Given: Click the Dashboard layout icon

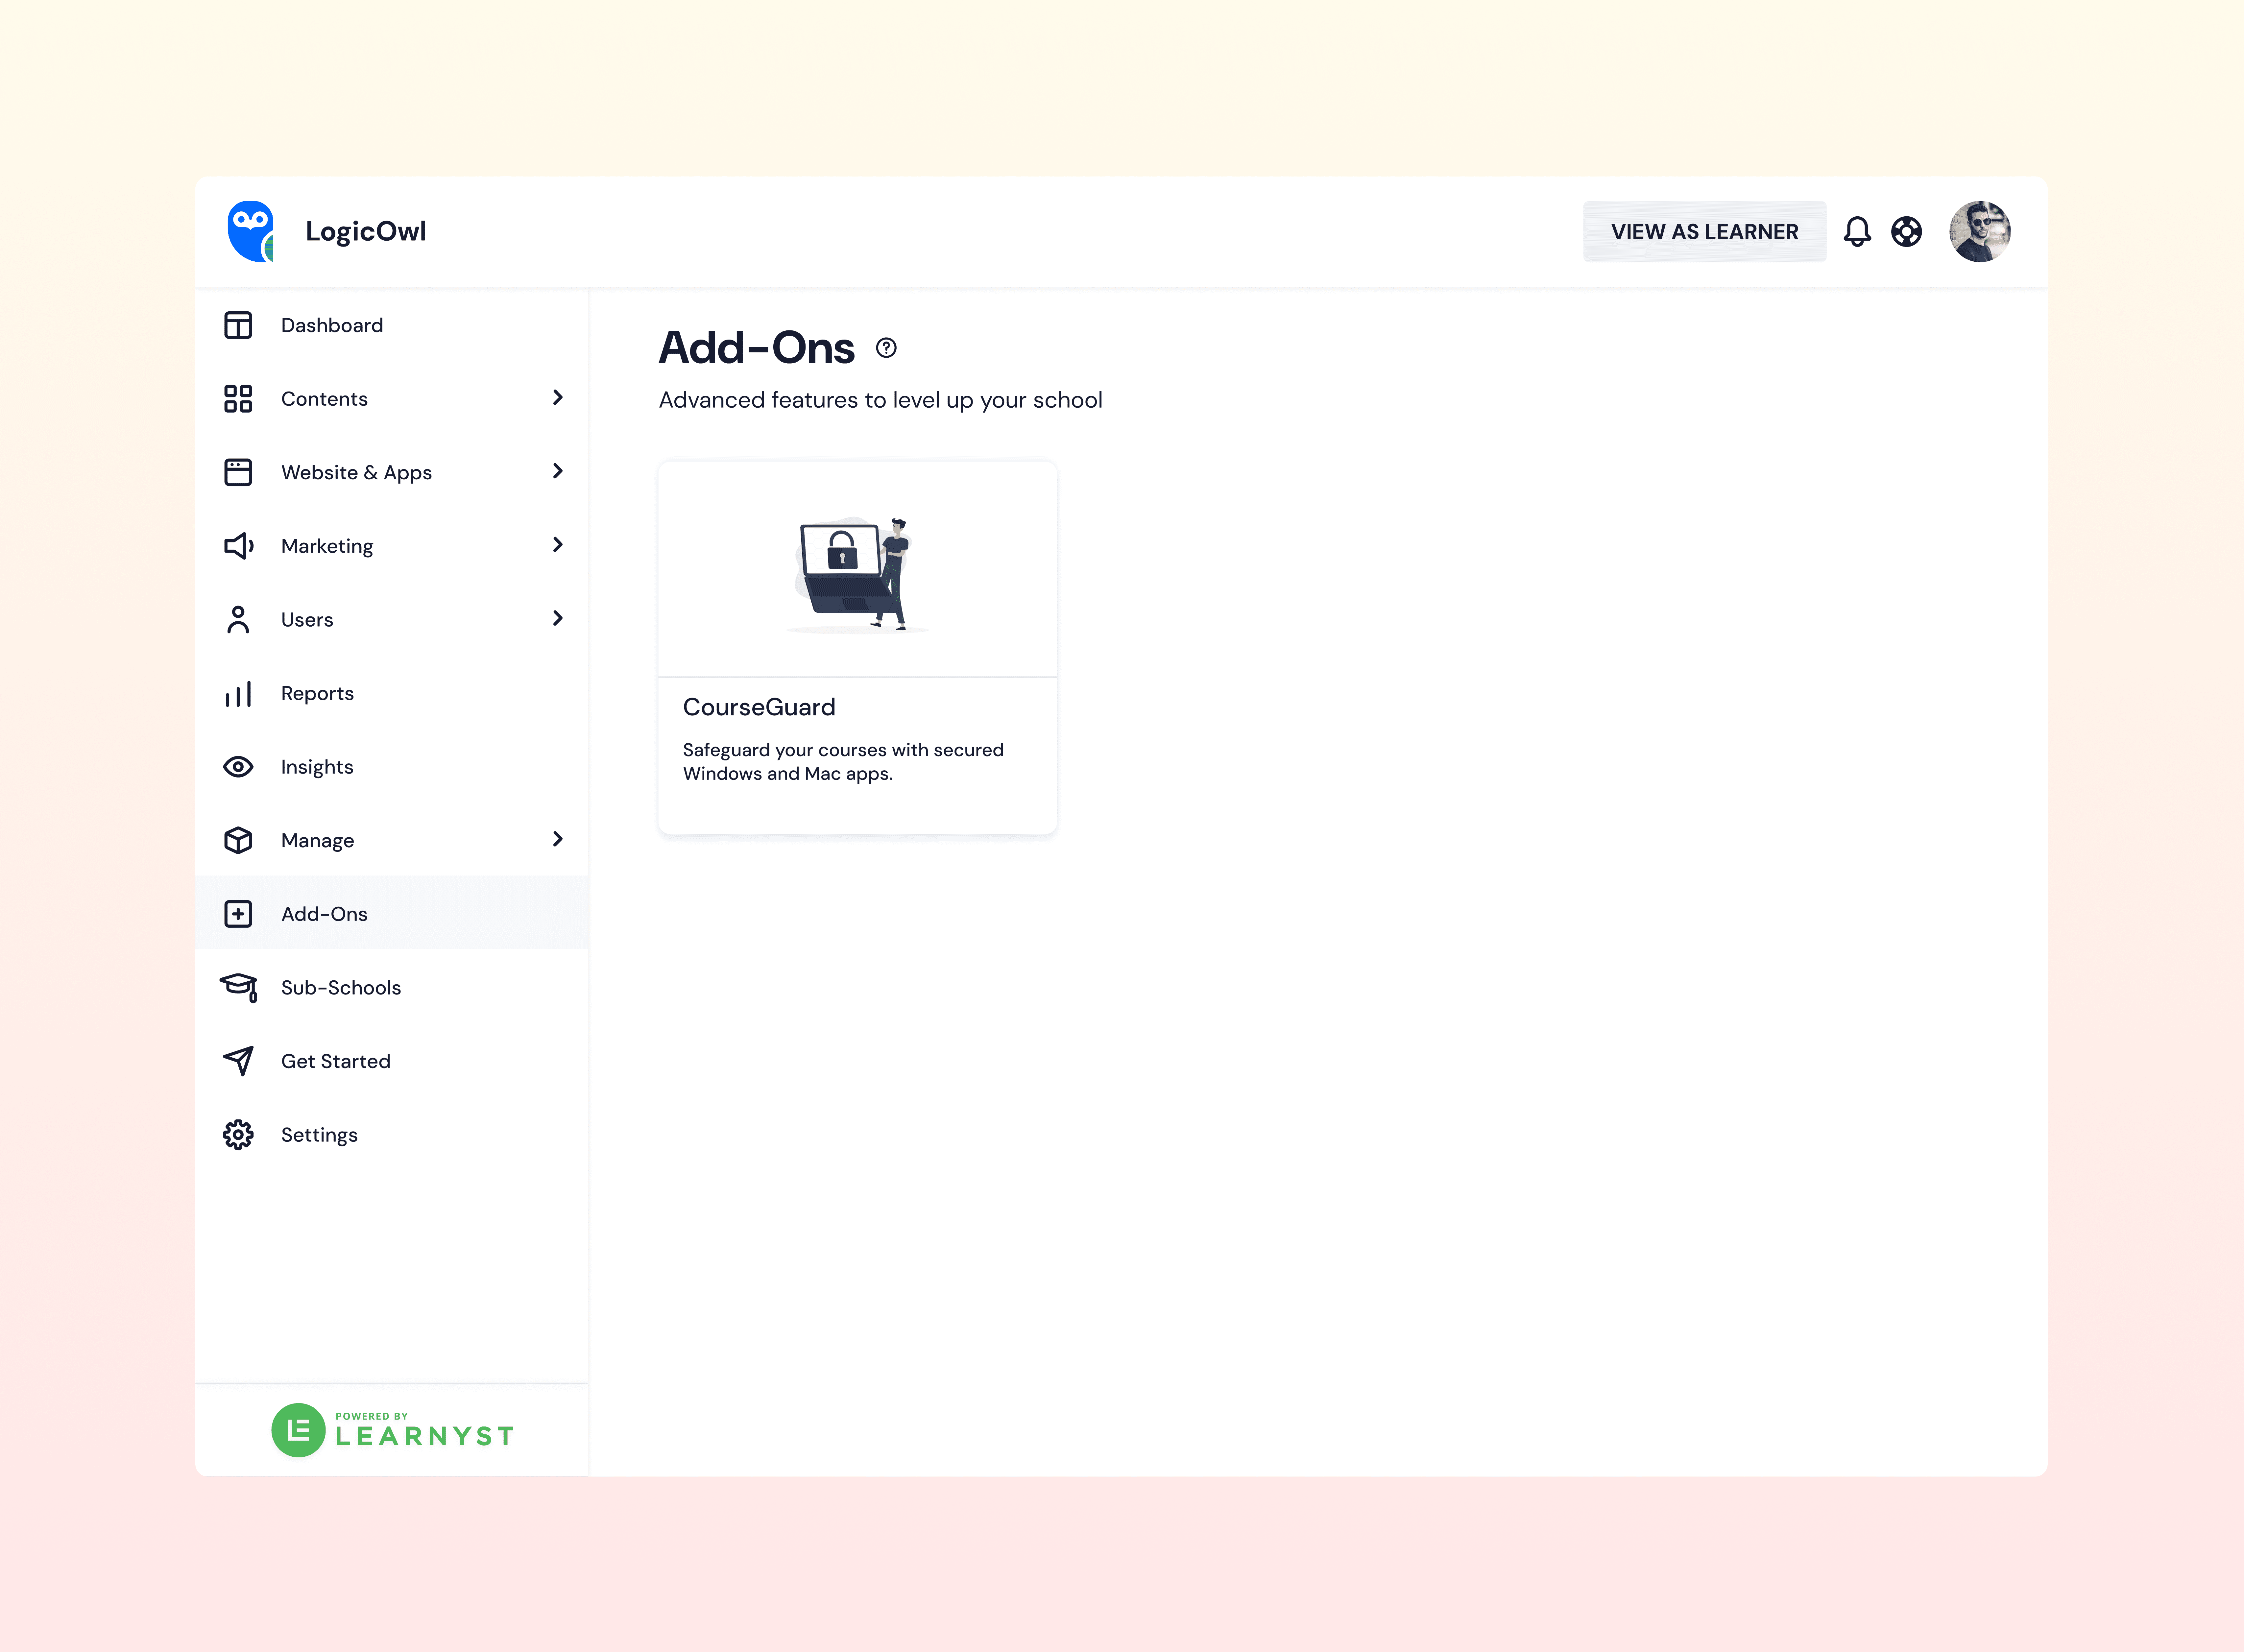Looking at the screenshot, I should pyautogui.click(x=238, y=325).
